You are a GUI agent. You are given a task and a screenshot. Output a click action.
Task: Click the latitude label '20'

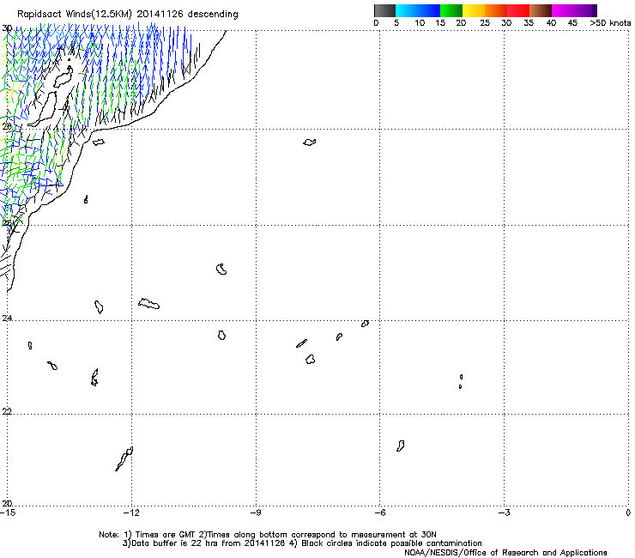click(7, 503)
